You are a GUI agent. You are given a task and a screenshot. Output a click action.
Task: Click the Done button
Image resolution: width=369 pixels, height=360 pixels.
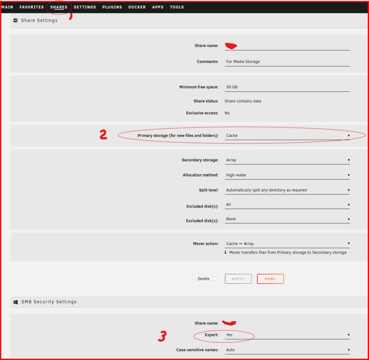[270, 279]
